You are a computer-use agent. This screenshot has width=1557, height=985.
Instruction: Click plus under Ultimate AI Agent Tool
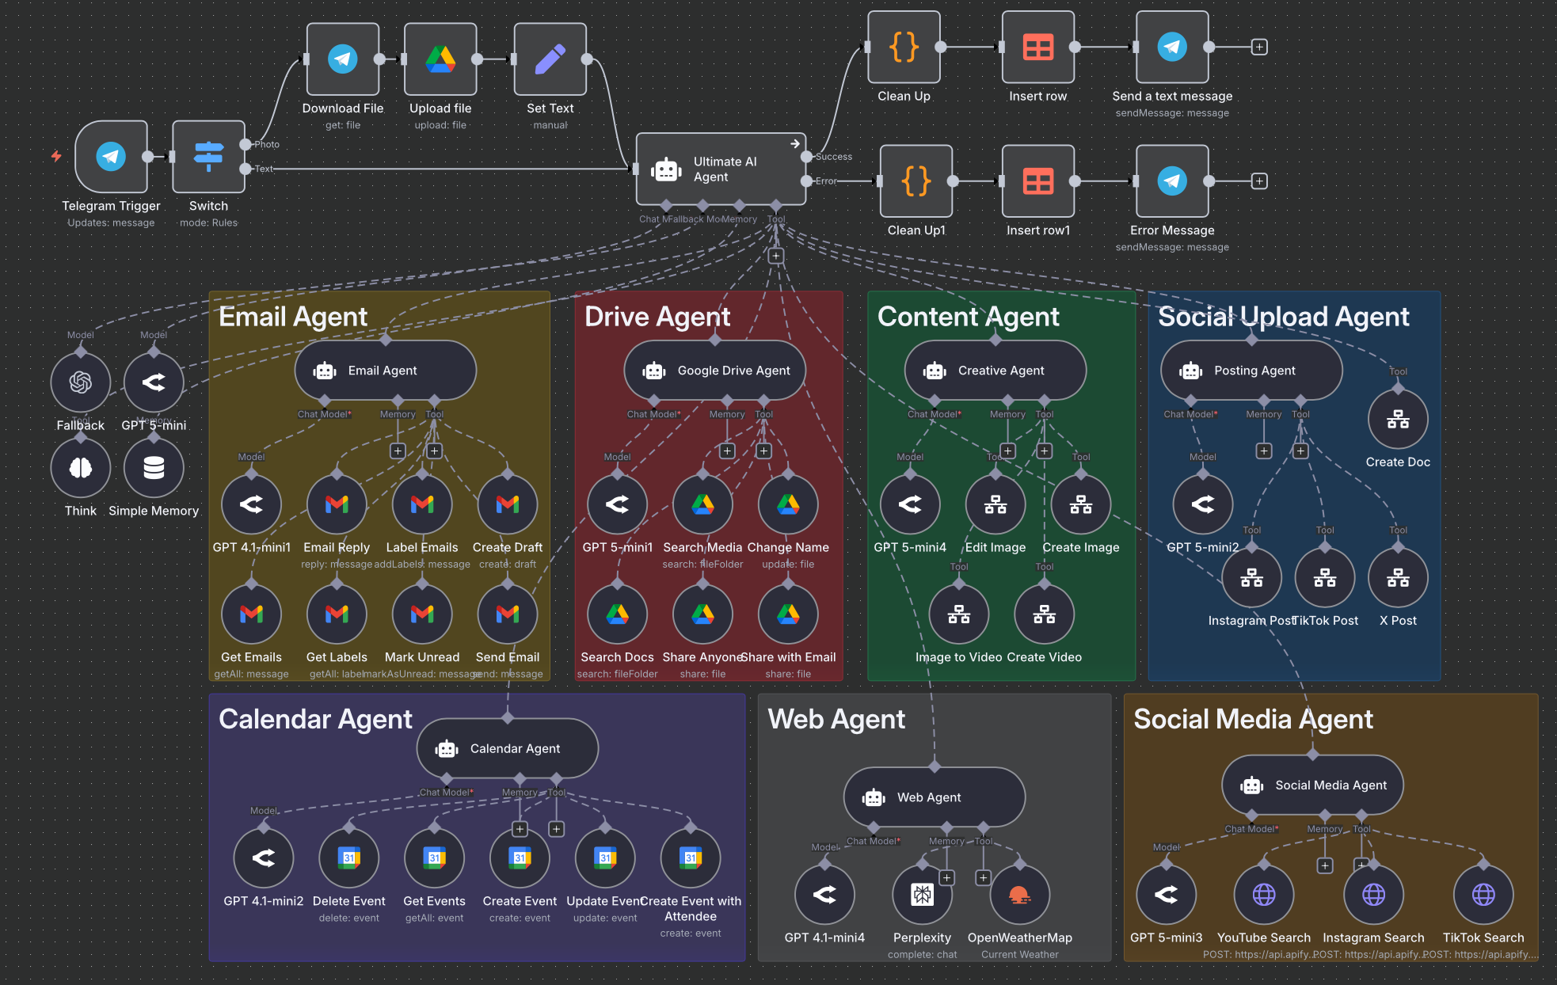(776, 256)
